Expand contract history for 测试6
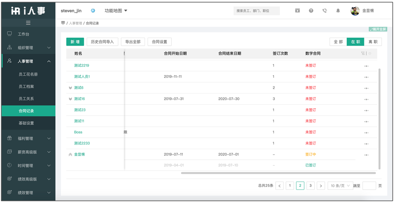The height and width of the screenshot is (203, 394). click(x=70, y=88)
